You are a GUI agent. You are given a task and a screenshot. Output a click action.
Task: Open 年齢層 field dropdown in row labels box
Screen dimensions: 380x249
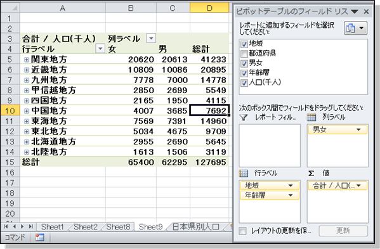(291, 195)
